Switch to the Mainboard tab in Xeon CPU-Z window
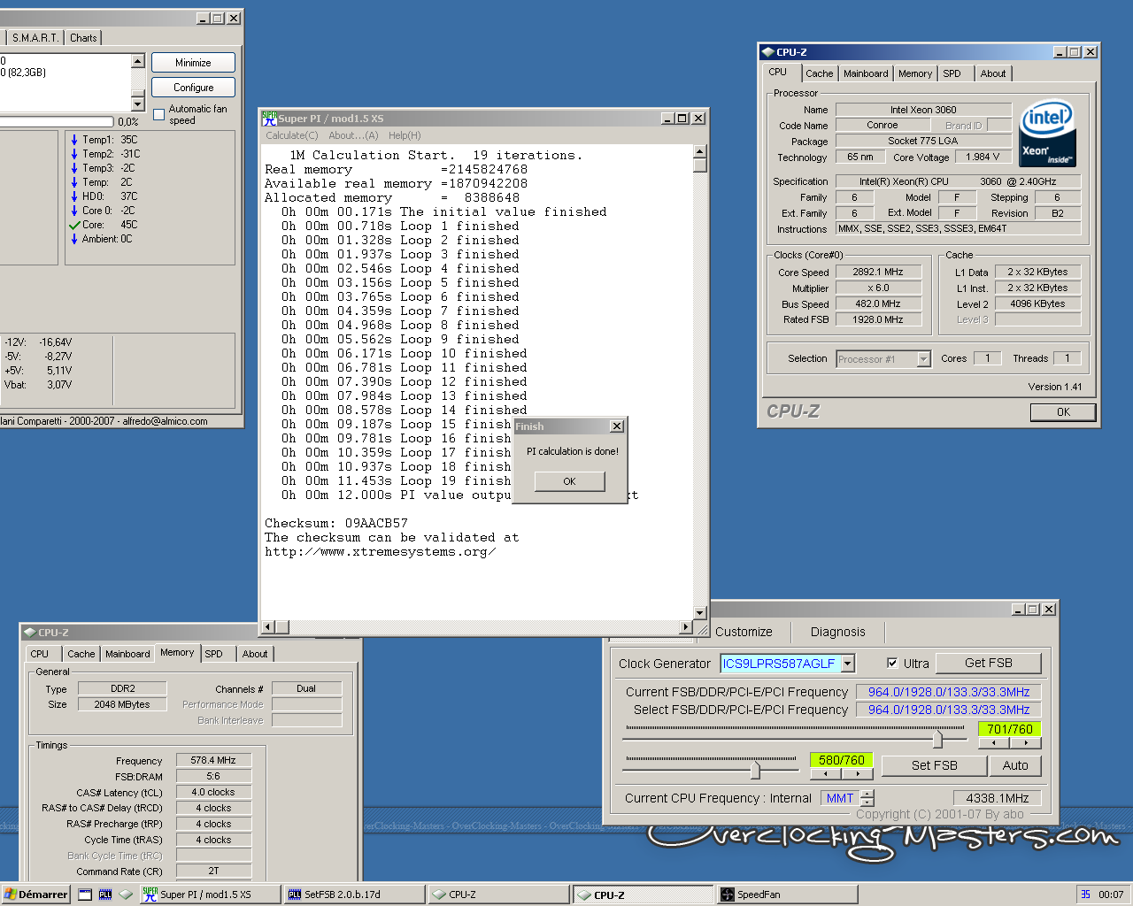Image resolution: width=1133 pixels, height=906 pixels. pyautogui.click(x=866, y=74)
